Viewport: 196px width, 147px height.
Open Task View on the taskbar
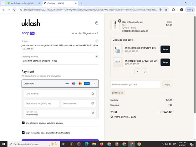pos(64,144)
